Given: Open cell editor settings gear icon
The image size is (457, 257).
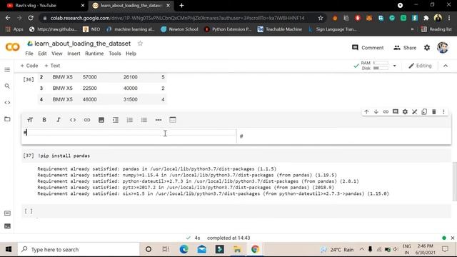Looking at the screenshot, I should [405, 111].
